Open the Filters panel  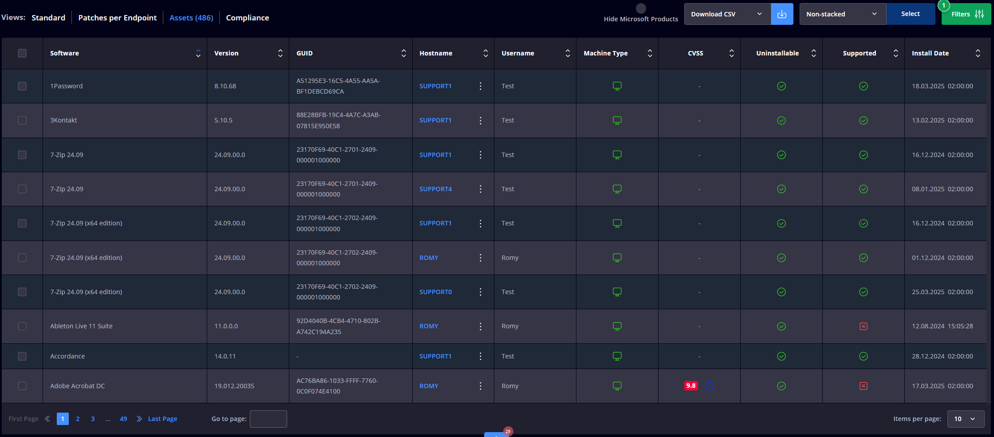[x=966, y=14]
